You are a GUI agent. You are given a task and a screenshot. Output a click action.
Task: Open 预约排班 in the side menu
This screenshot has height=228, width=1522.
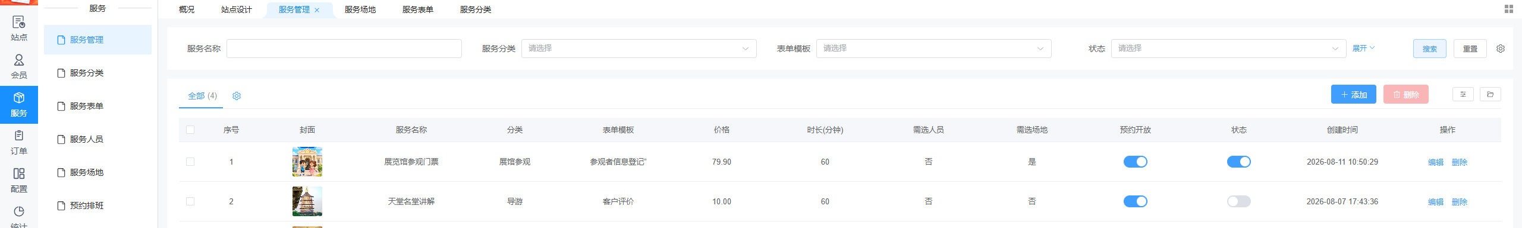tap(98, 205)
